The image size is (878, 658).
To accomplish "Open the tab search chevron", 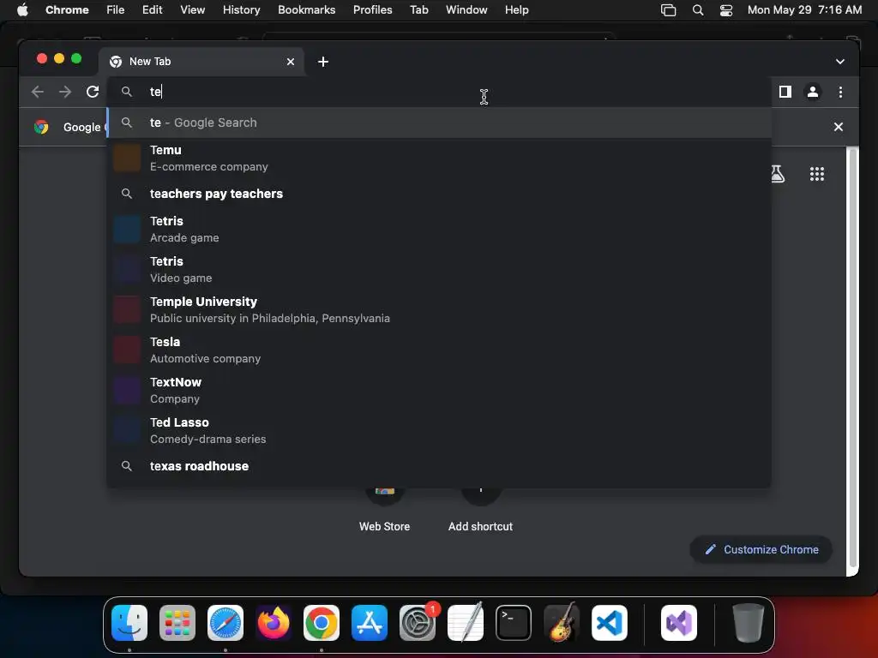I will click(x=840, y=62).
